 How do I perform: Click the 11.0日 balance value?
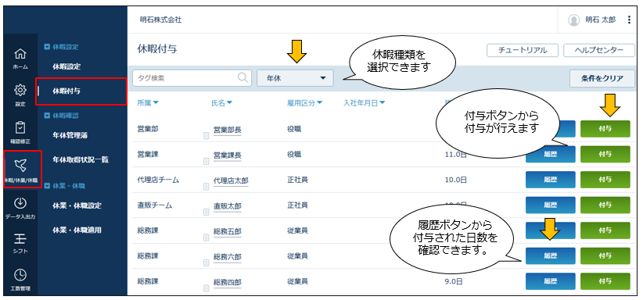click(456, 154)
